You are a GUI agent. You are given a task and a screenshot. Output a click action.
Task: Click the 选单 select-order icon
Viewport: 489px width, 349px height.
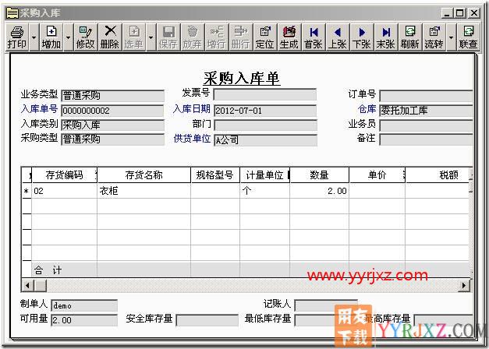coord(134,37)
